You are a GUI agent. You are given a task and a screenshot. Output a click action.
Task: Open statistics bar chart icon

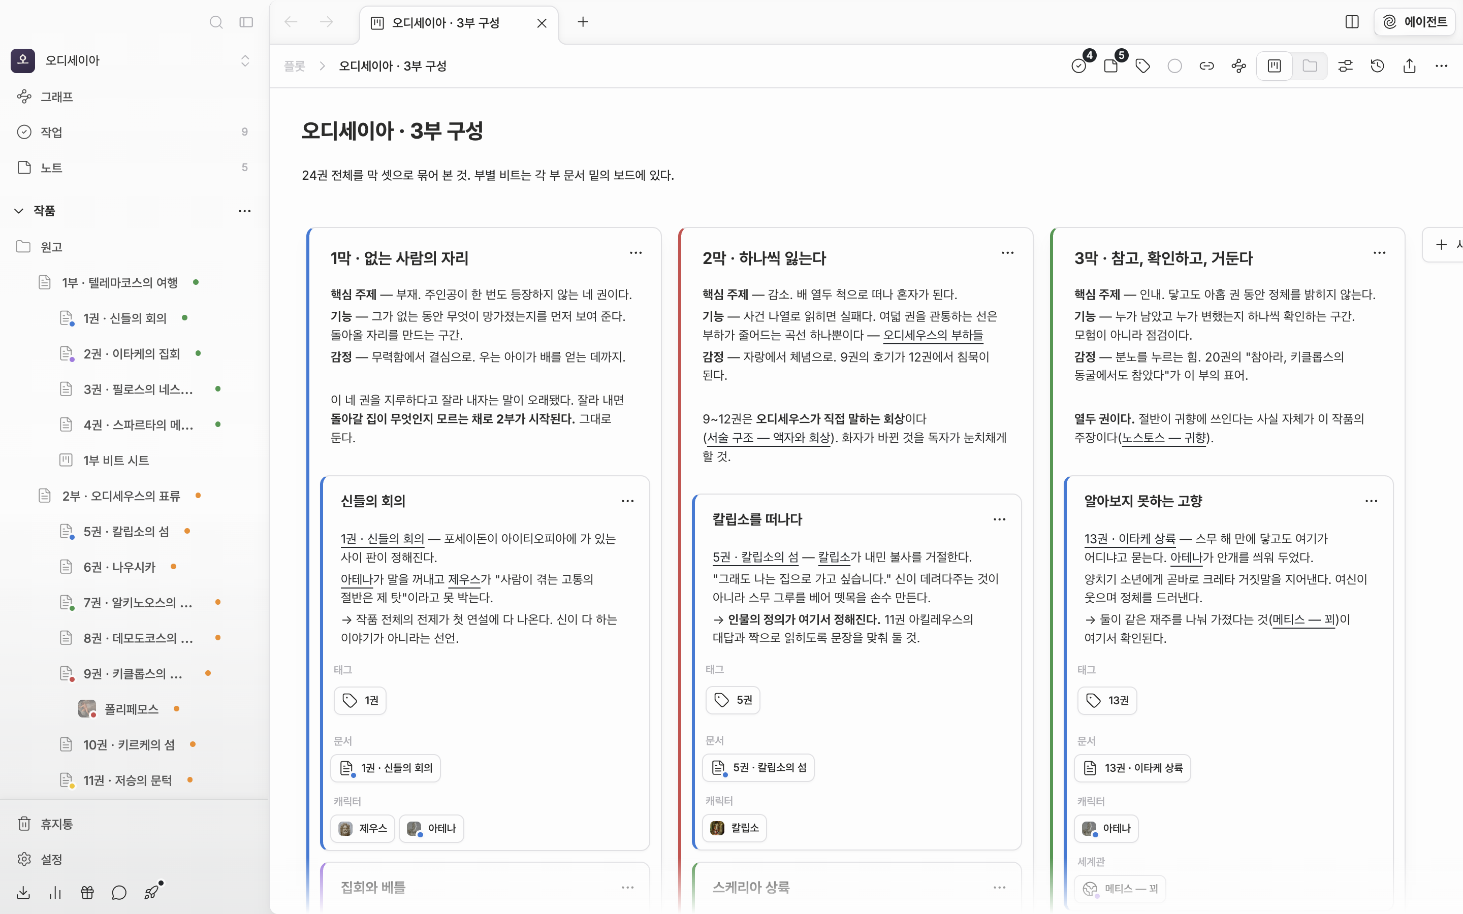click(x=55, y=892)
